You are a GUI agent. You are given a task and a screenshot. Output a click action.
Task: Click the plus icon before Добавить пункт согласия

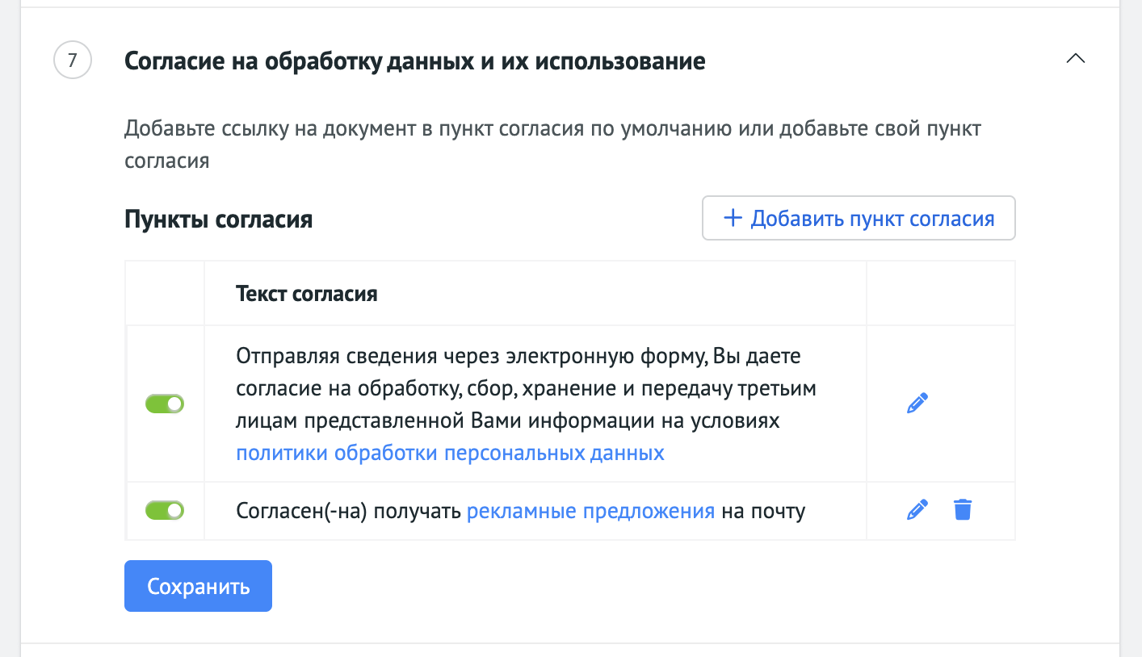point(733,218)
